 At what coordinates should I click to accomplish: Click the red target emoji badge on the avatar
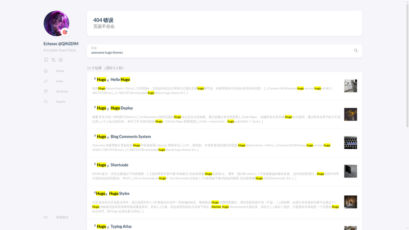tap(65, 32)
